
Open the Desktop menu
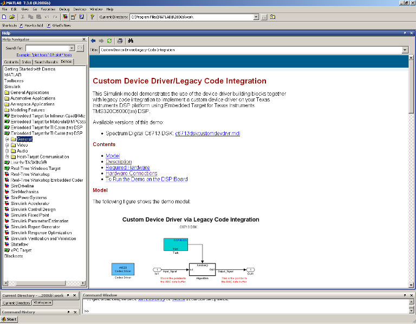pos(80,9)
